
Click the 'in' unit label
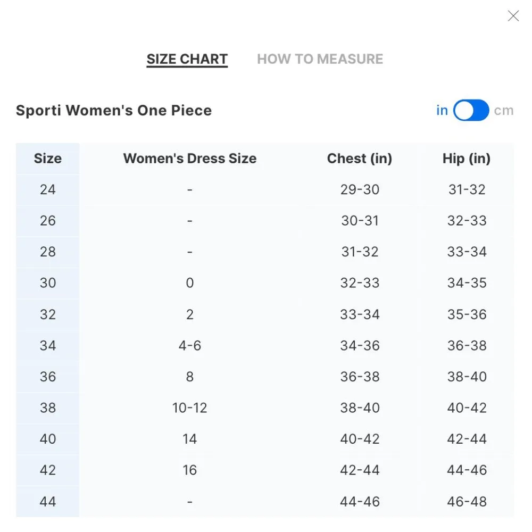pyautogui.click(x=442, y=111)
